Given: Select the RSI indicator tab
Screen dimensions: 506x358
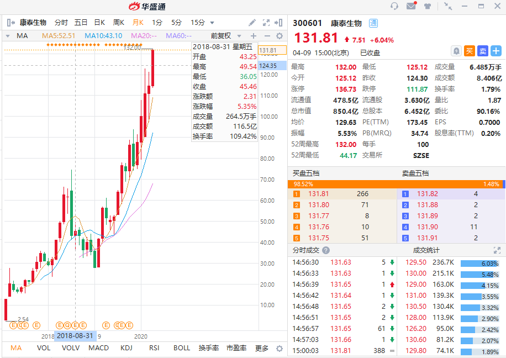Looking at the screenshot, I should (154, 348).
